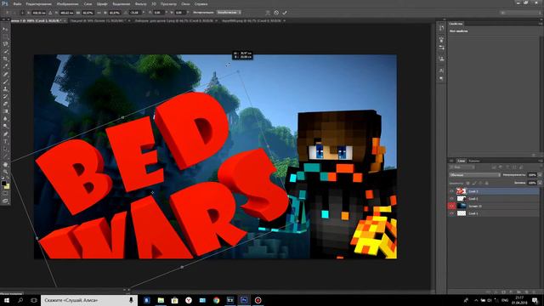
Task: Select the Clone Stamp tool
Action: click(x=5, y=88)
